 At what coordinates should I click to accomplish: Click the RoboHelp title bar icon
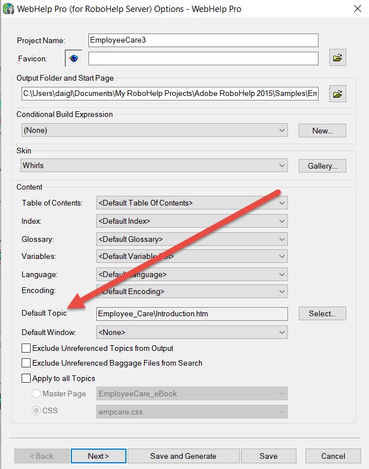[x=9, y=9]
